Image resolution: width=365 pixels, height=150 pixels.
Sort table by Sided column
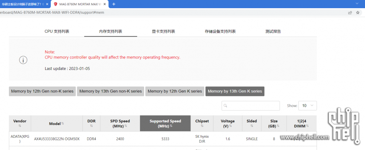point(252,123)
